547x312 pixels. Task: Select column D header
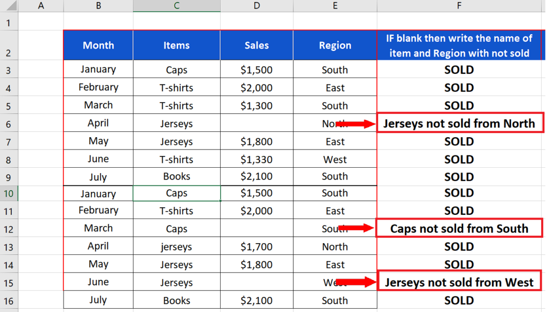click(256, 5)
